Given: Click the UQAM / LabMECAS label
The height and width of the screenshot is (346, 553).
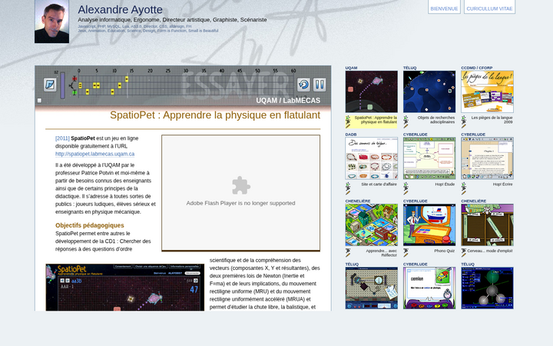Looking at the screenshot, I should pyautogui.click(x=288, y=101).
